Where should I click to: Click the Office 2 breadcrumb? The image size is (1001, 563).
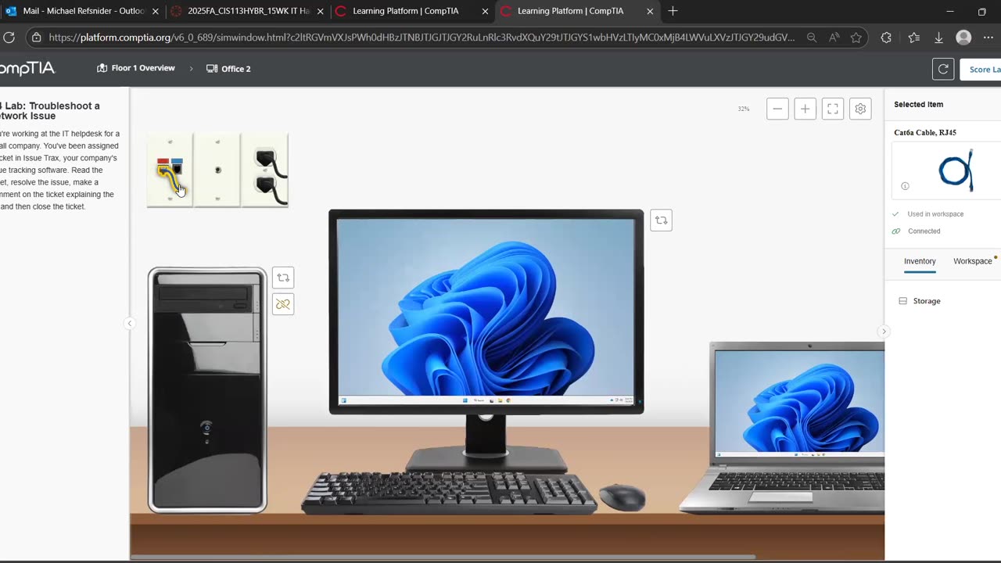pos(228,69)
